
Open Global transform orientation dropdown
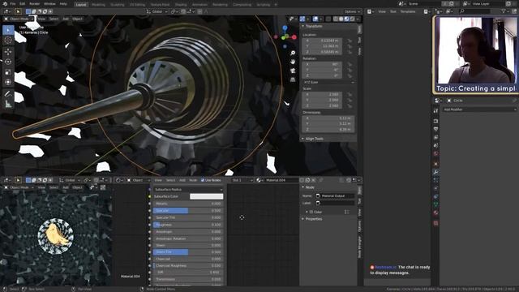tap(157, 11)
